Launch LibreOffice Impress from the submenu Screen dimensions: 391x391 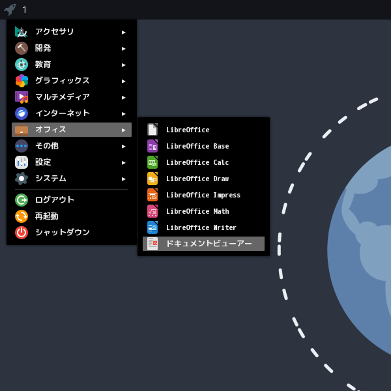point(203,195)
